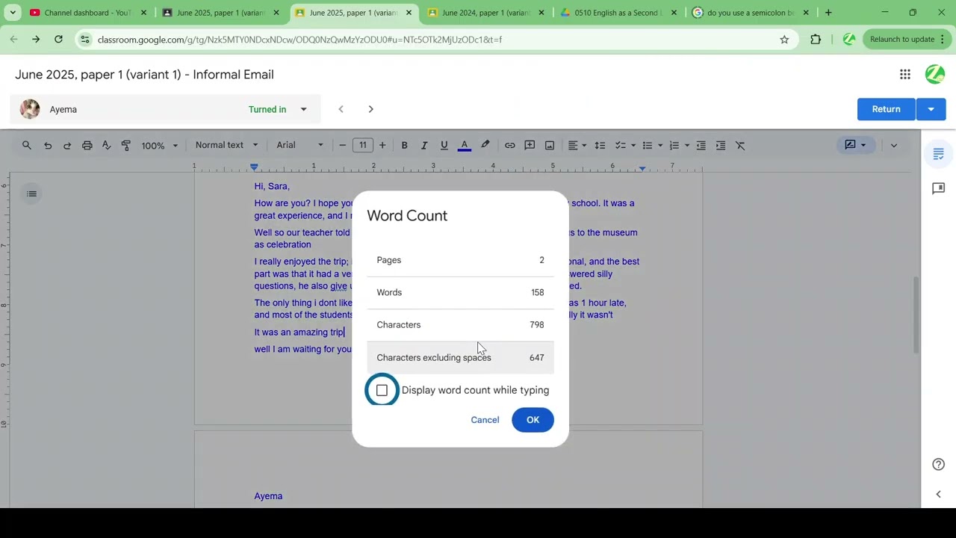Insert a link from toolbar
This screenshot has width=956, height=538.
coord(509,145)
